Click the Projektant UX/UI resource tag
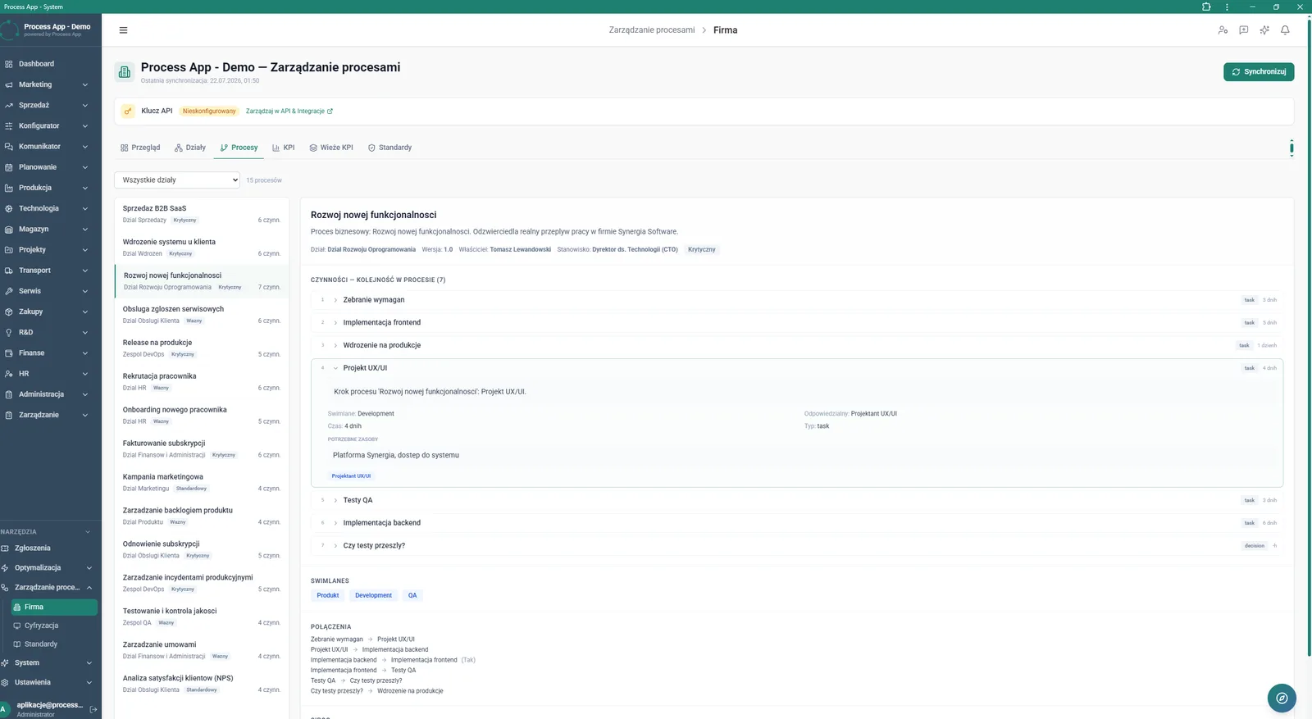1312x719 pixels. click(x=351, y=476)
